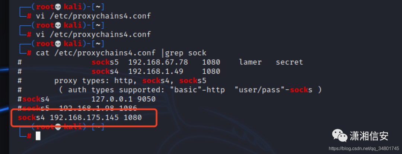This screenshot has height=154, width=402.
Task: Click the 192.168.1.49 IP address text
Action: [156, 71]
